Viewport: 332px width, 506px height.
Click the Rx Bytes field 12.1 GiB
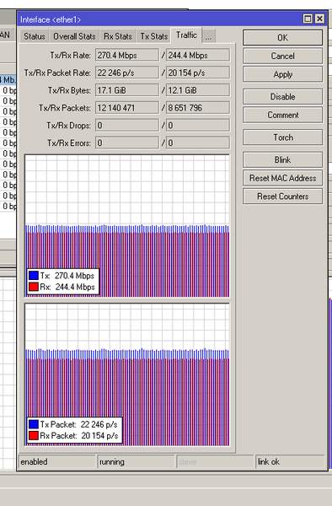(198, 90)
